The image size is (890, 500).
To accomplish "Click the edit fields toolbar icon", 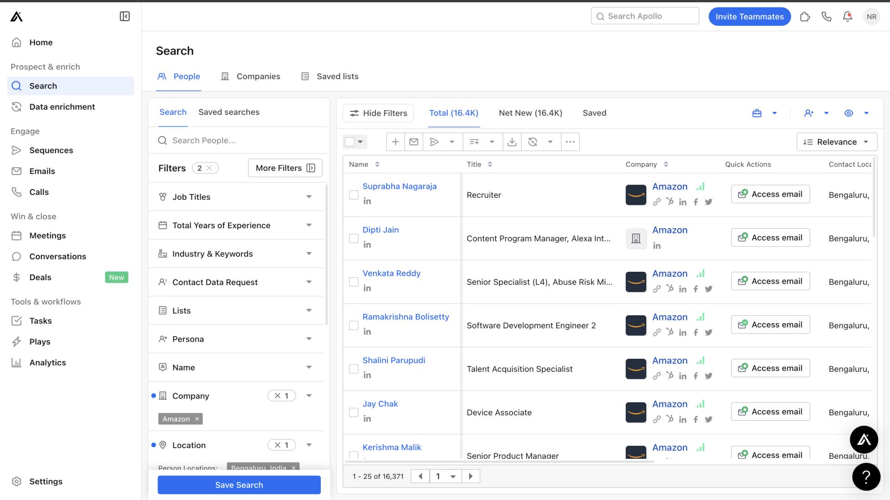I will tap(474, 142).
